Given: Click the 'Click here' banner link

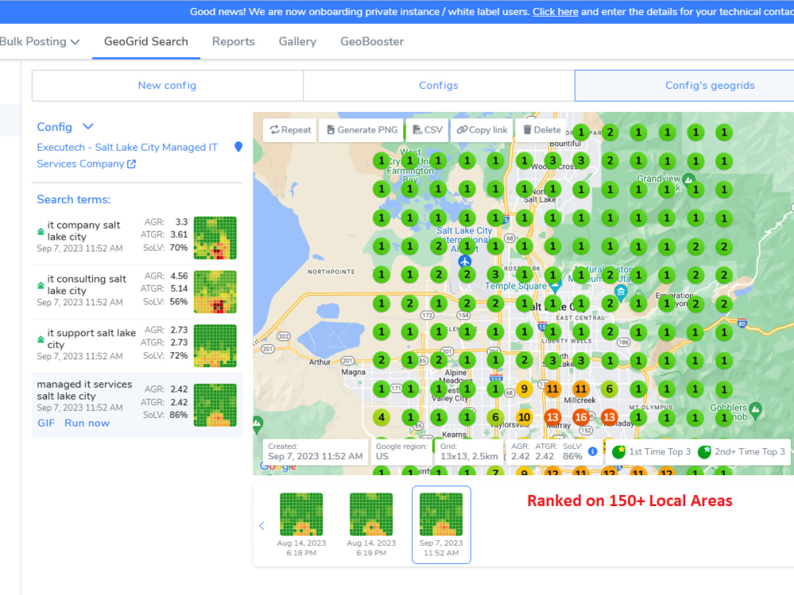Looking at the screenshot, I should (555, 12).
